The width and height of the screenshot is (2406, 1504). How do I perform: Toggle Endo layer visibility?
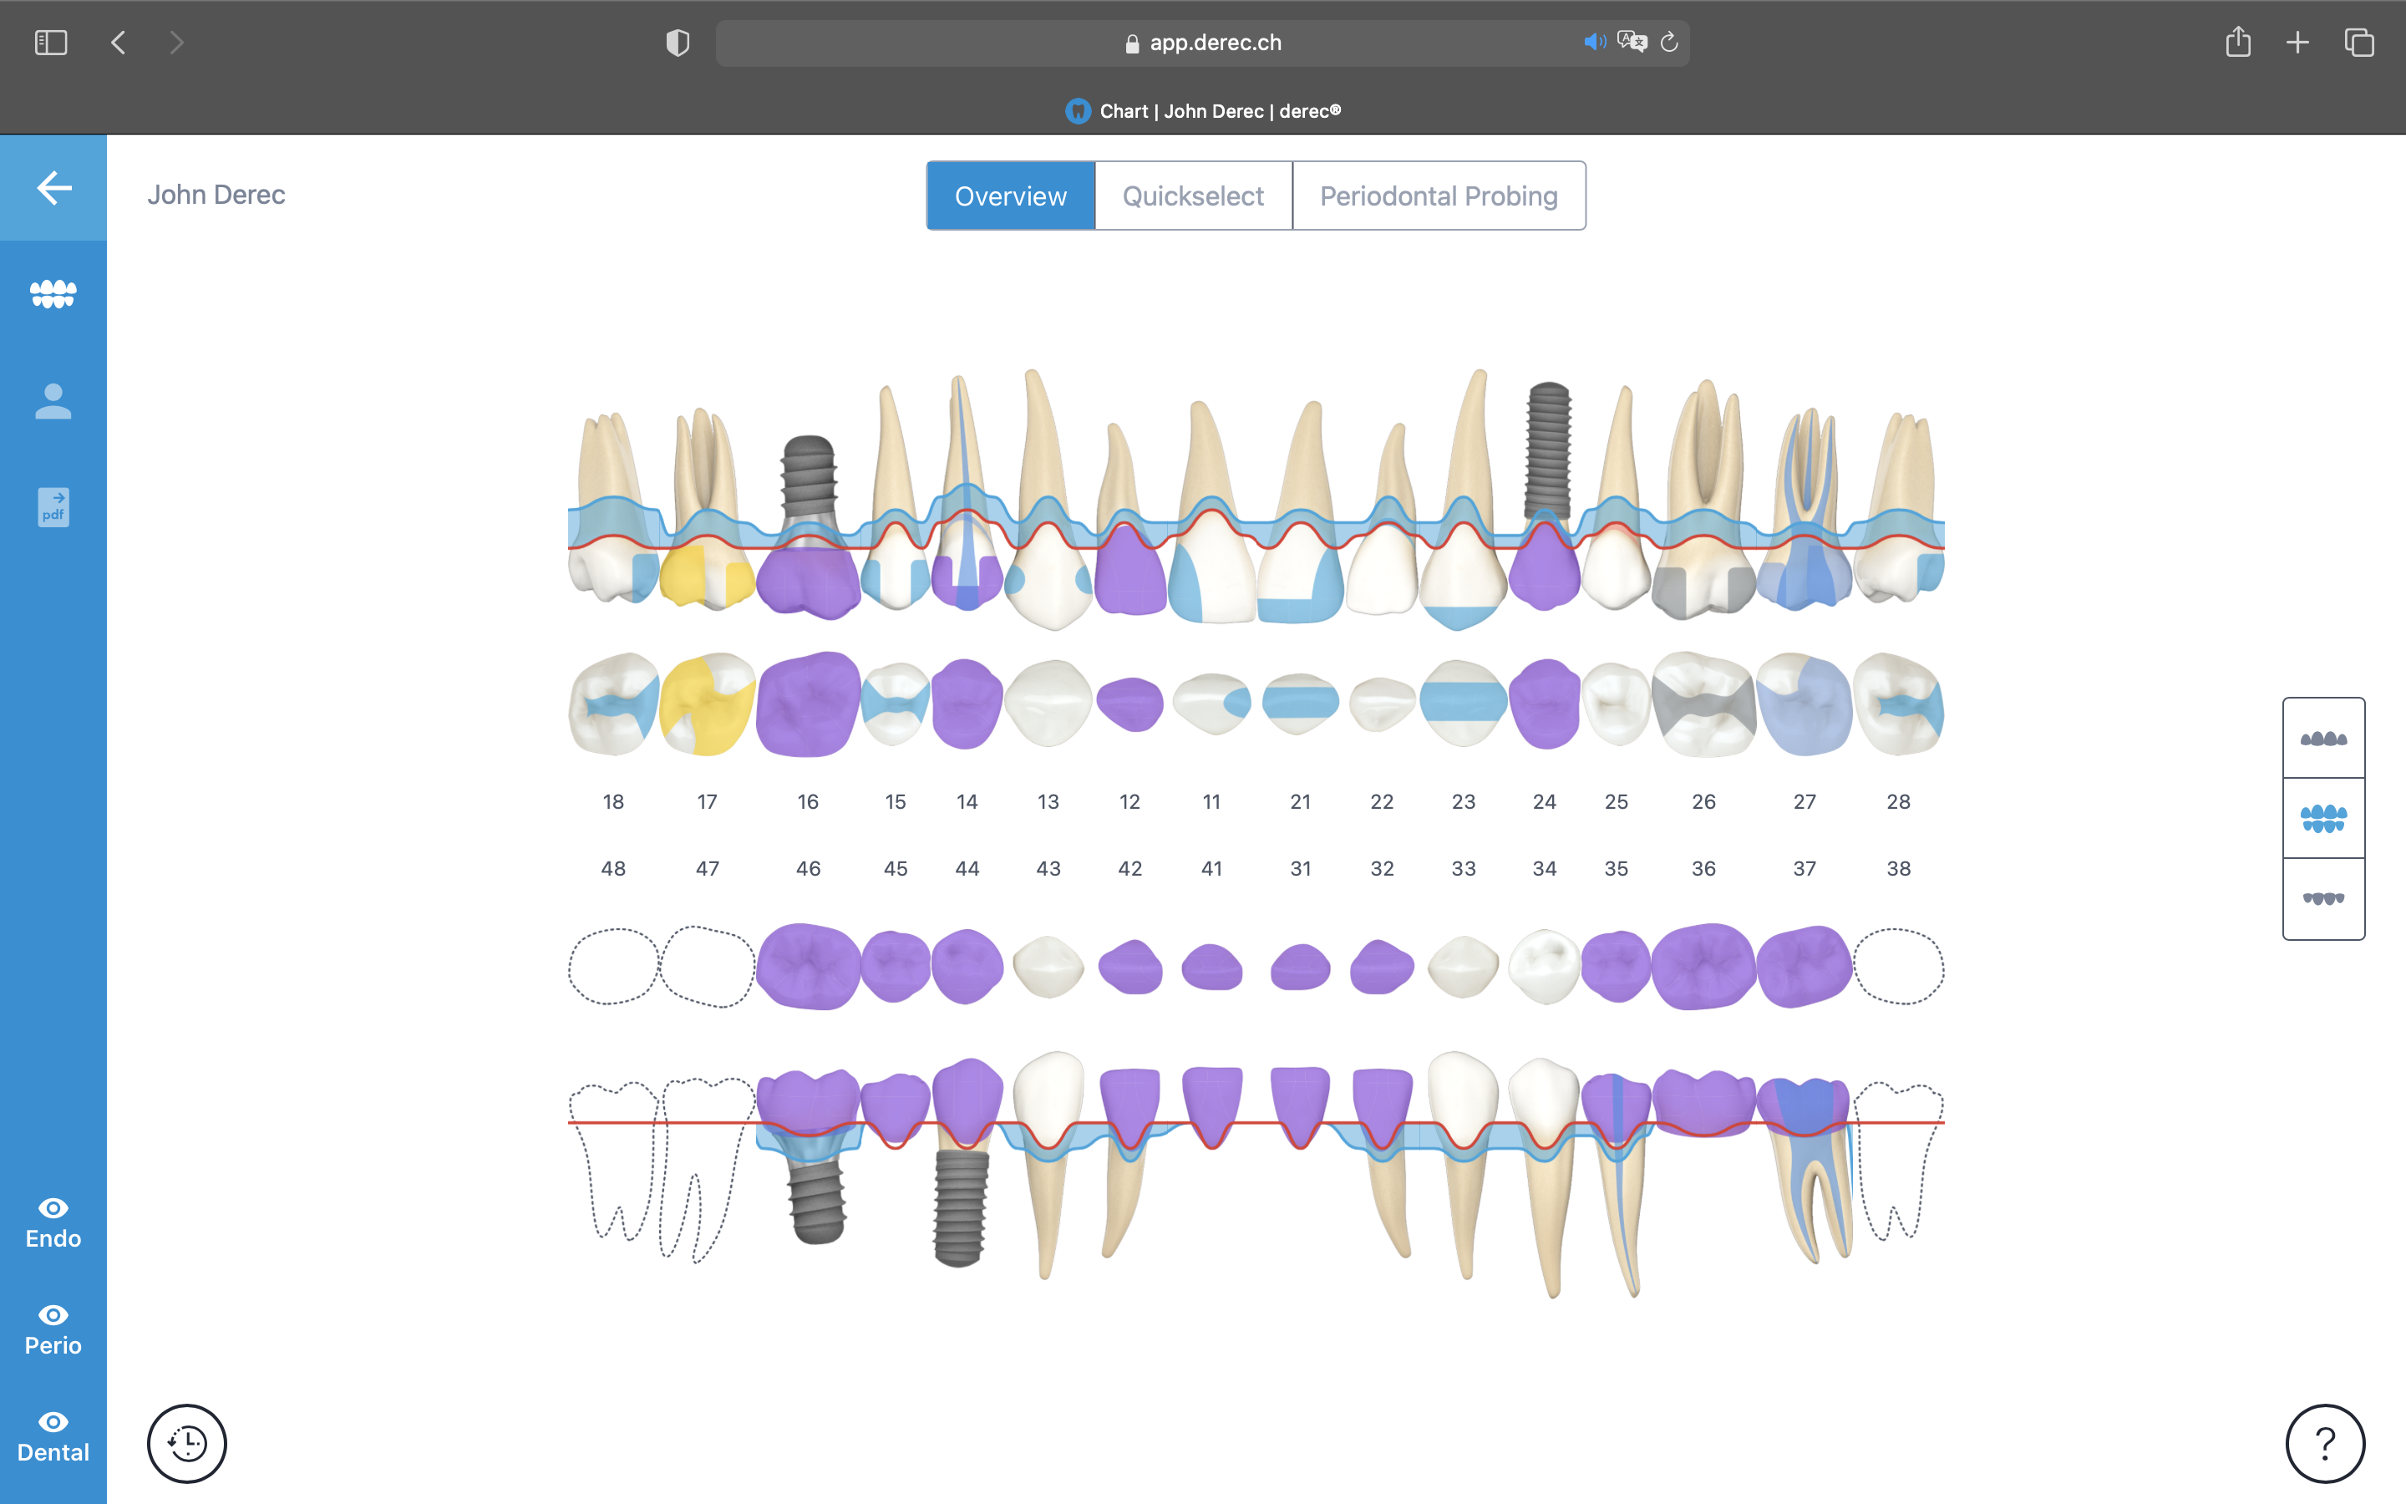pyautogui.click(x=53, y=1222)
